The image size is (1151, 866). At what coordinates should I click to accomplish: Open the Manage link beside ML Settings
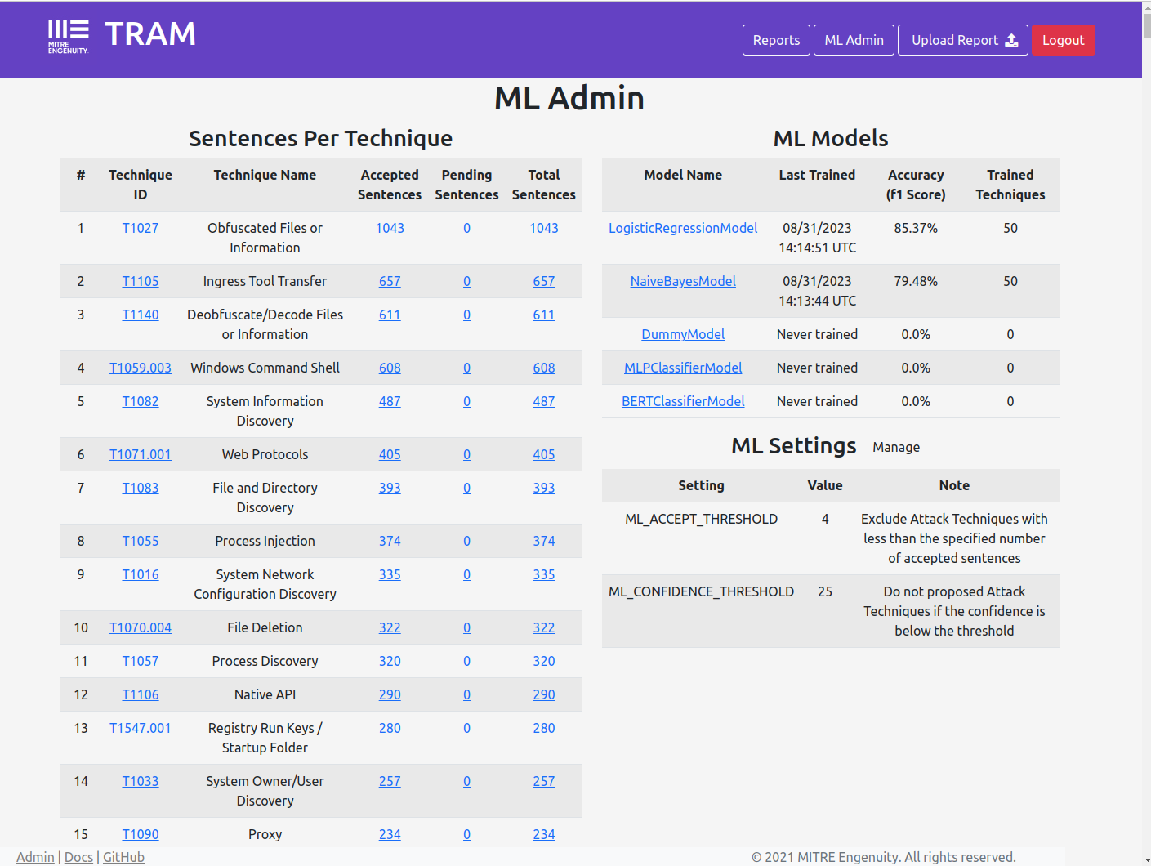(x=896, y=447)
